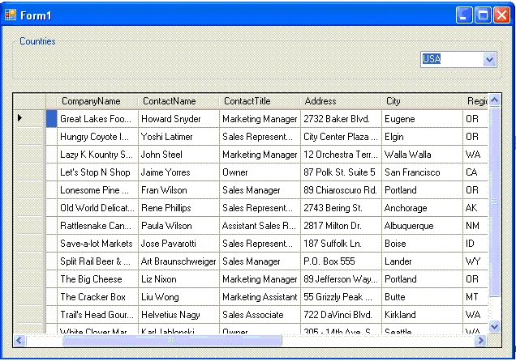The height and width of the screenshot is (361, 516).
Task: Minimize the Form1 window
Action: tap(464, 15)
